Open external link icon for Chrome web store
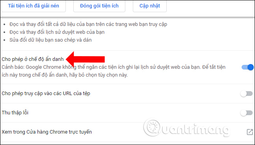The image size is (255, 145). (249, 132)
